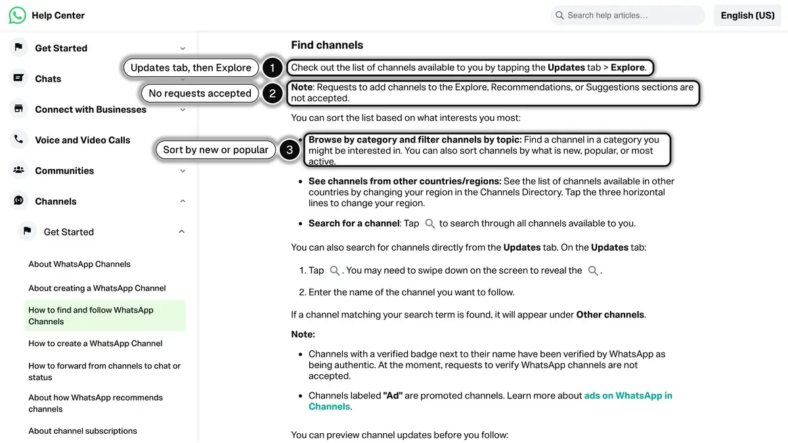This screenshot has height=443, width=788.
Task: Expand the Communities section chevron
Action: 183,171
